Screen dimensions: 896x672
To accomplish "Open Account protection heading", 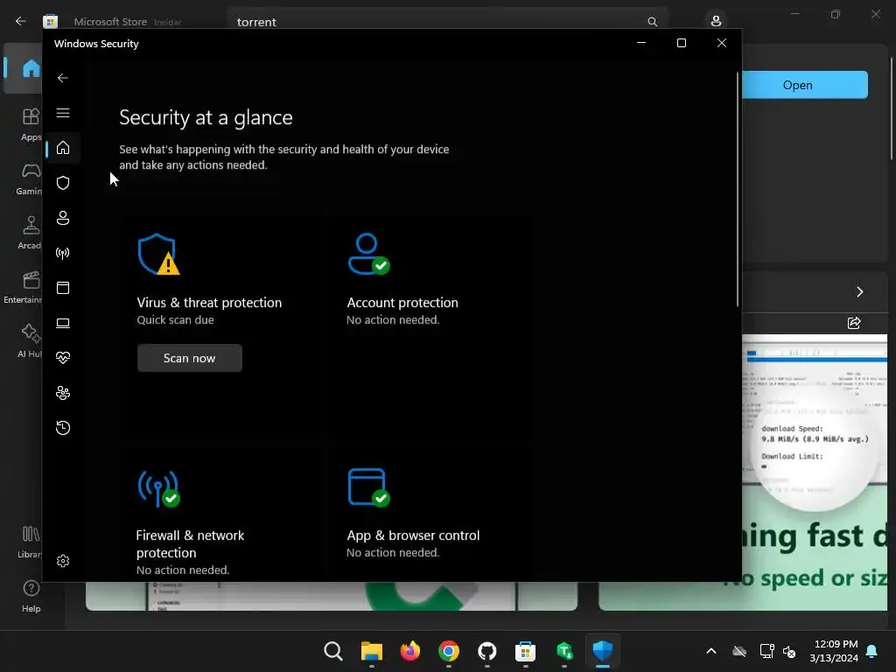I will click(402, 303).
